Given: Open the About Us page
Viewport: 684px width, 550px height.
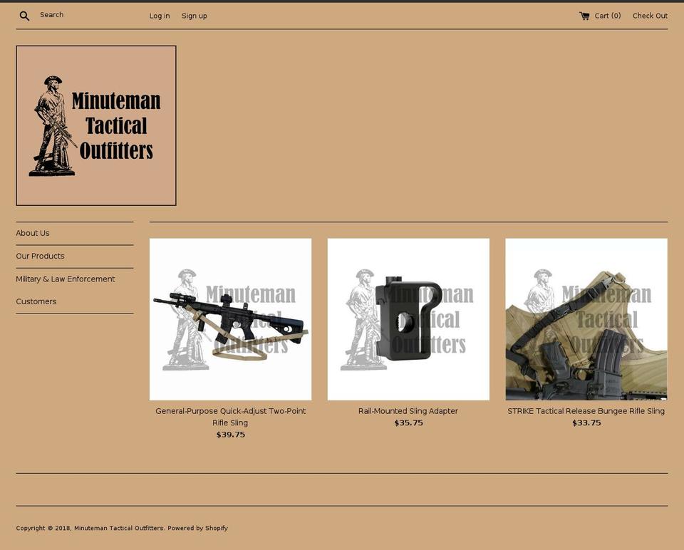Looking at the screenshot, I should pyautogui.click(x=33, y=233).
